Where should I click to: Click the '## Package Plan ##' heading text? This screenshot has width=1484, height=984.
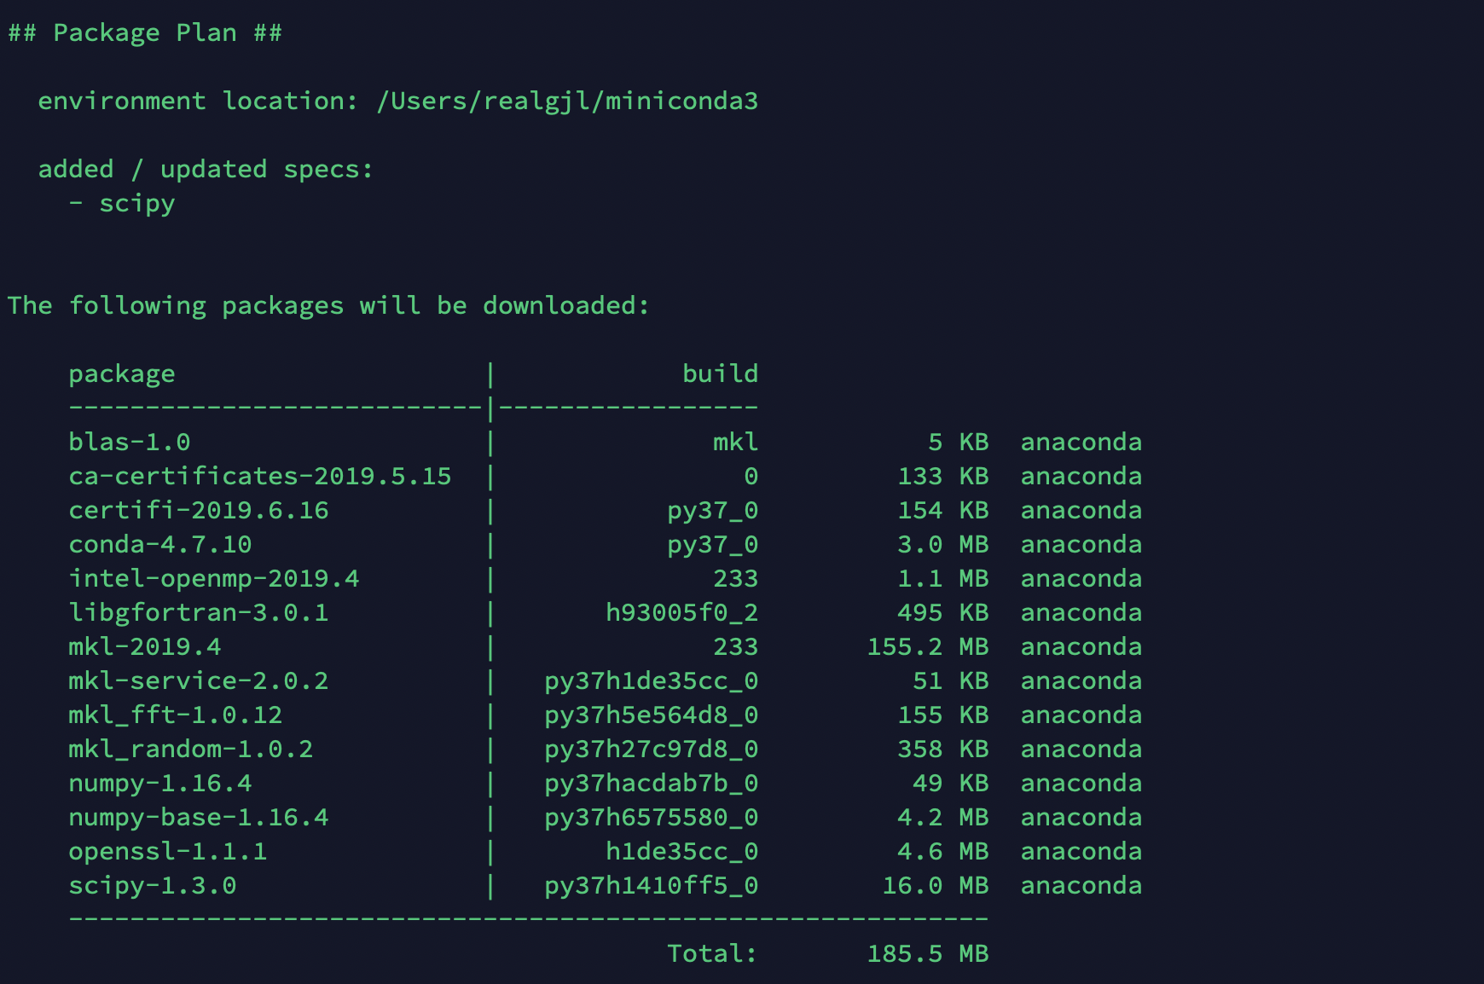click(145, 33)
